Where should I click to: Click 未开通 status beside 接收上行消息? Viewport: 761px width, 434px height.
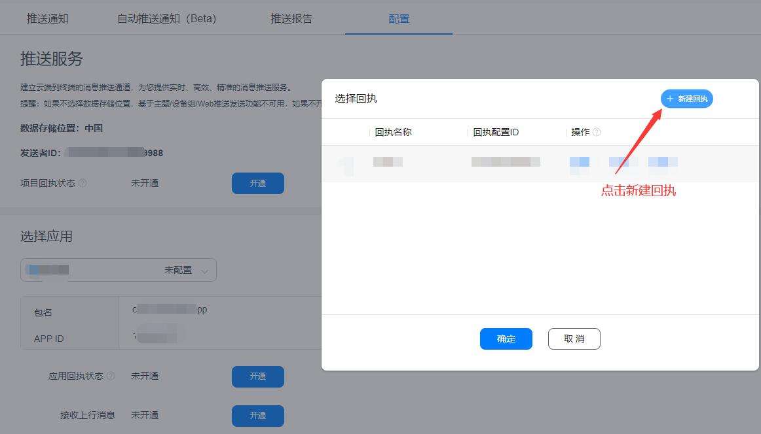tap(145, 415)
